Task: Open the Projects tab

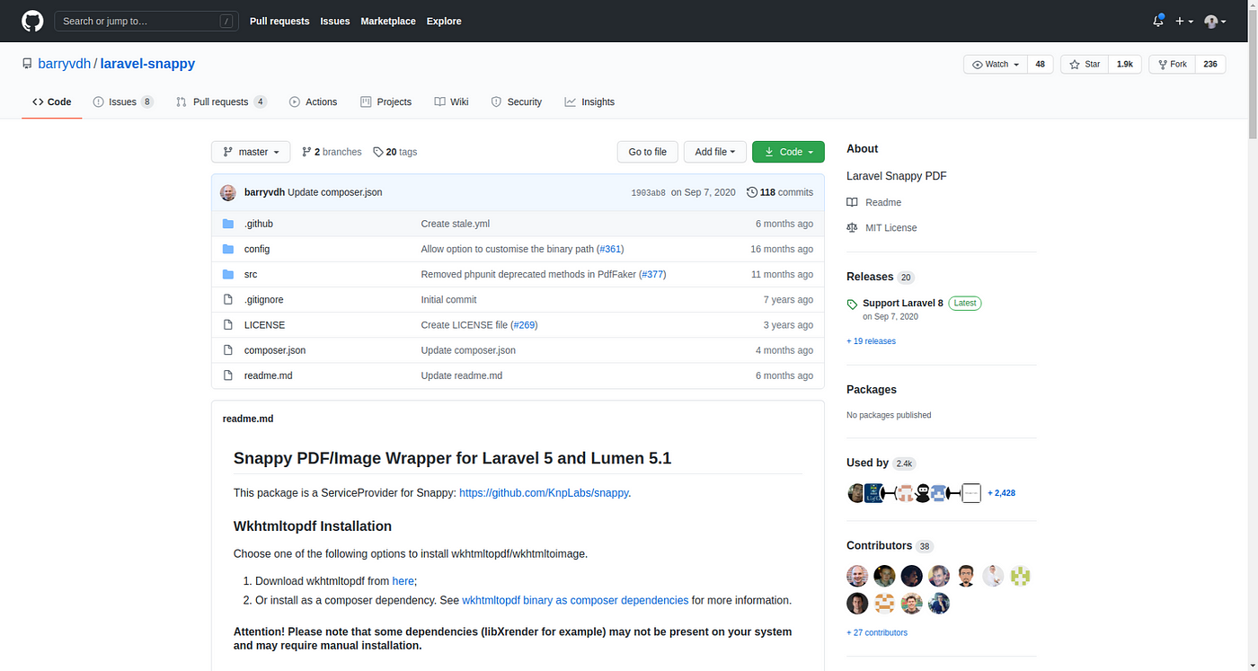Action: point(385,102)
